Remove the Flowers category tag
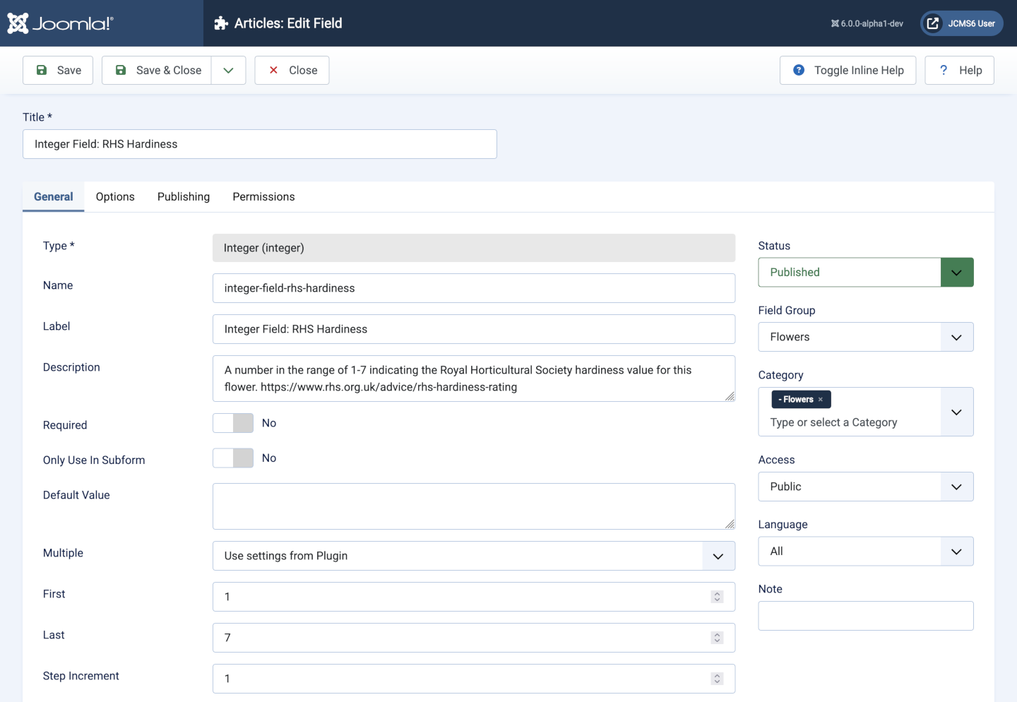The image size is (1017, 702). pyautogui.click(x=821, y=400)
